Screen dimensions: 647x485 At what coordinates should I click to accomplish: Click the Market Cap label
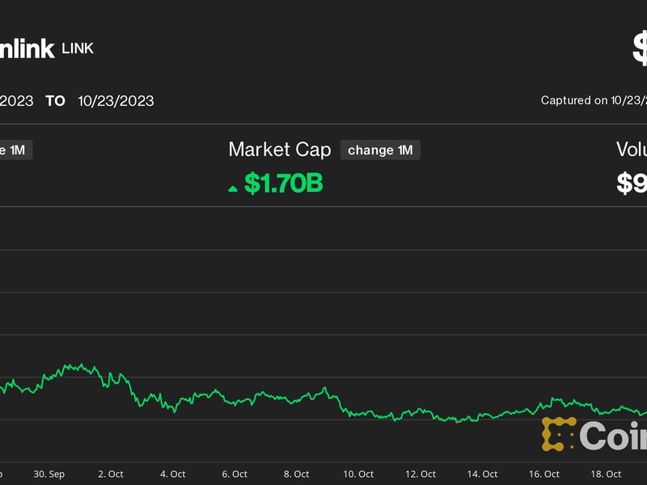280,150
